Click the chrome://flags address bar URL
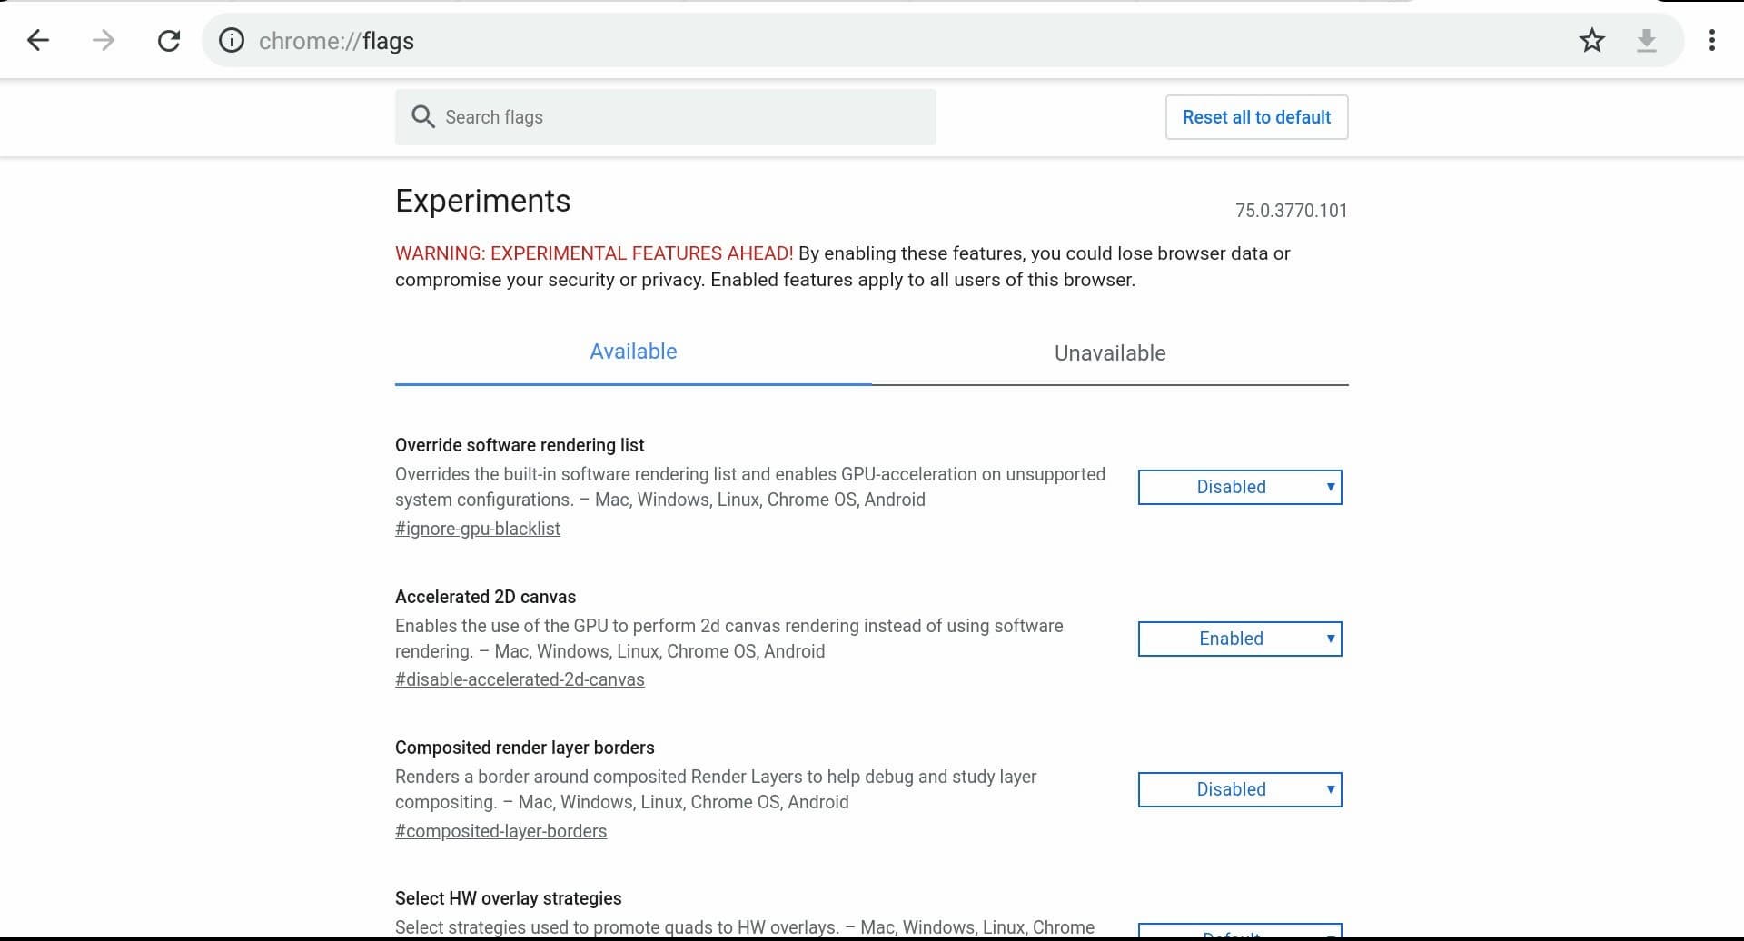The image size is (1744, 941). (336, 41)
